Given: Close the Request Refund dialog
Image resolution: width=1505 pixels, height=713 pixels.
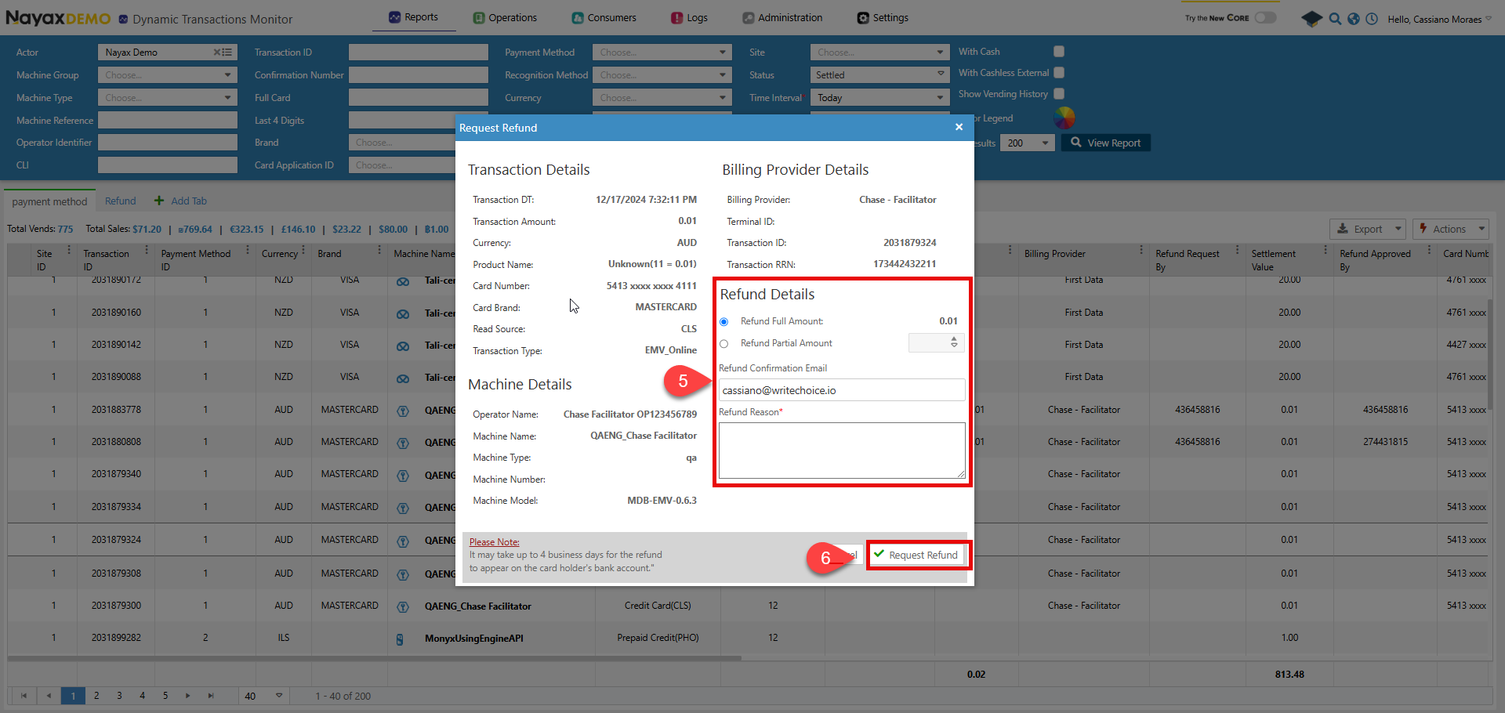Looking at the screenshot, I should pos(959,127).
